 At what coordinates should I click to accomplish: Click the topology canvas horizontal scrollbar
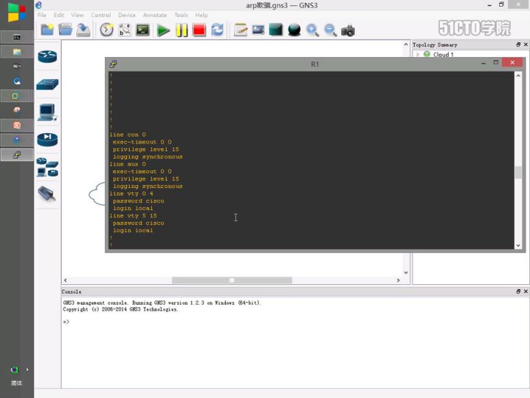pos(231,280)
